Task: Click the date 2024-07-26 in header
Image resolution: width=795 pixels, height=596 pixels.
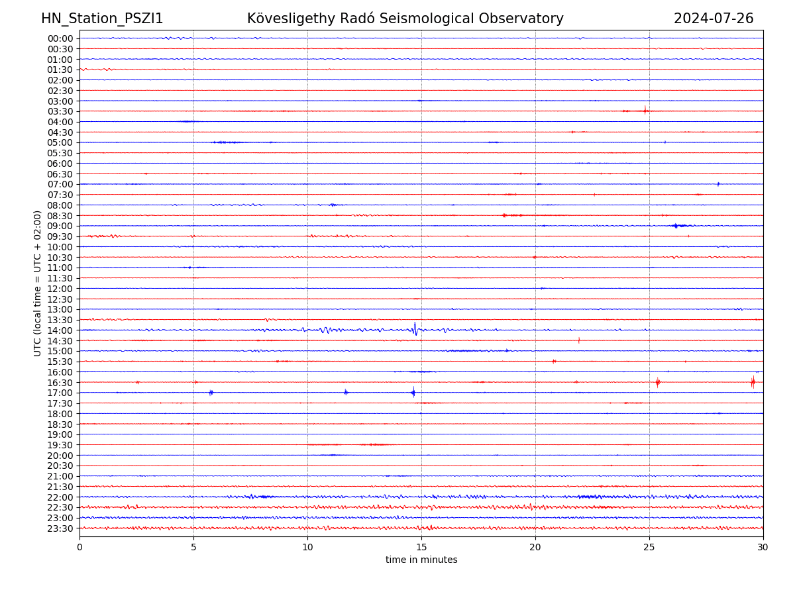Action: click(713, 19)
